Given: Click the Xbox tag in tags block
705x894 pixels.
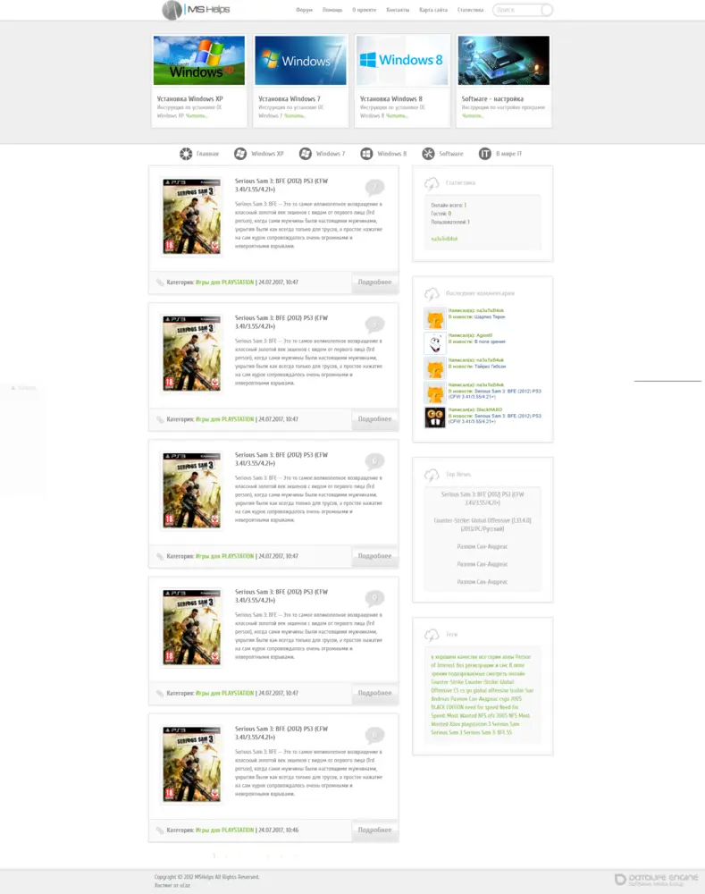Looking at the screenshot, I should [x=456, y=724].
